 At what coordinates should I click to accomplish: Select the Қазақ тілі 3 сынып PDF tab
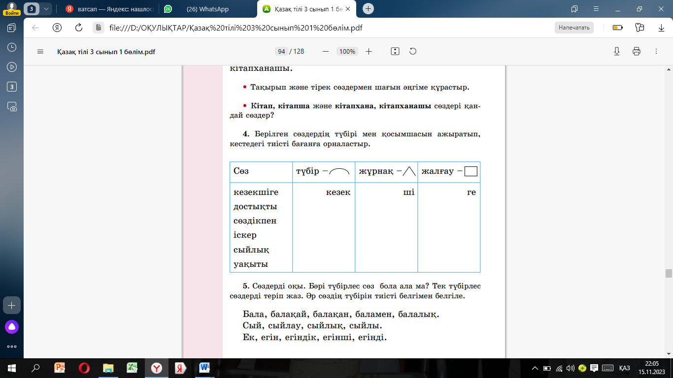pos(306,9)
